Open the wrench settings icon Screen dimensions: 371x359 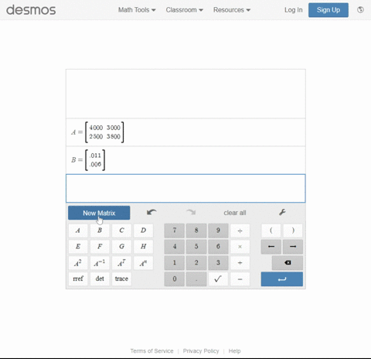click(x=282, y=212)
